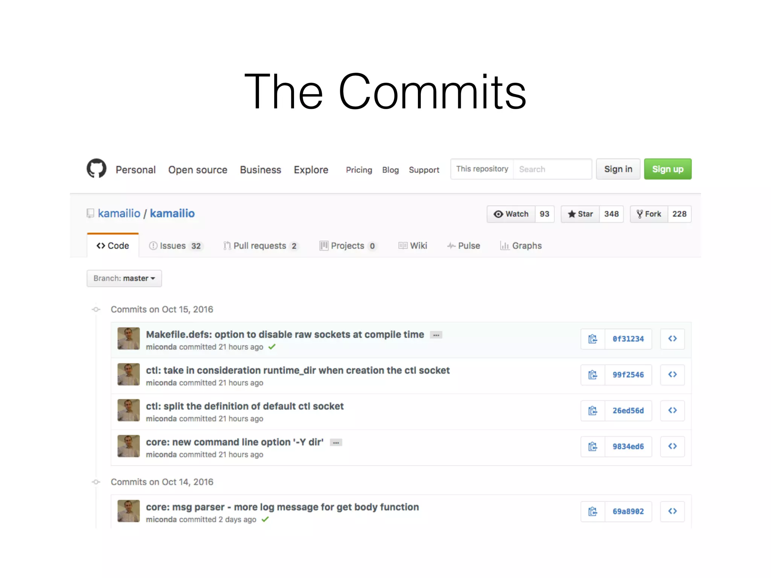Focus the repository Search field
The height and width of the screenshot is (578, 771).
pos(552,169)
